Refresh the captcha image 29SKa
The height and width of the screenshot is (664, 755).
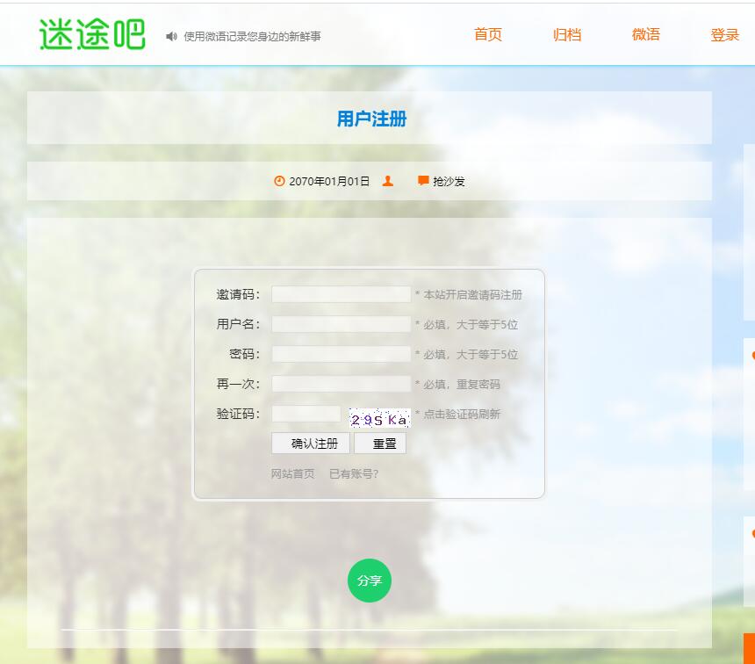pos(379,419)
